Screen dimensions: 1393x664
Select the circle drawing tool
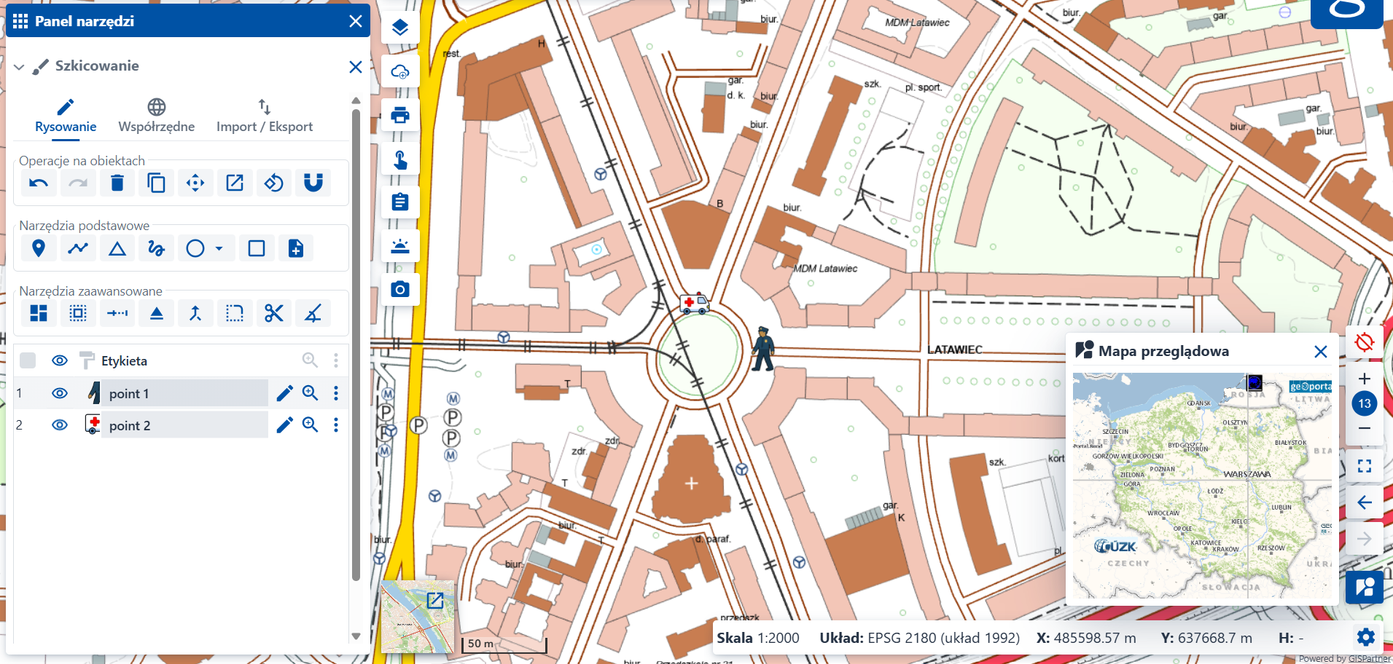point(195,248)
